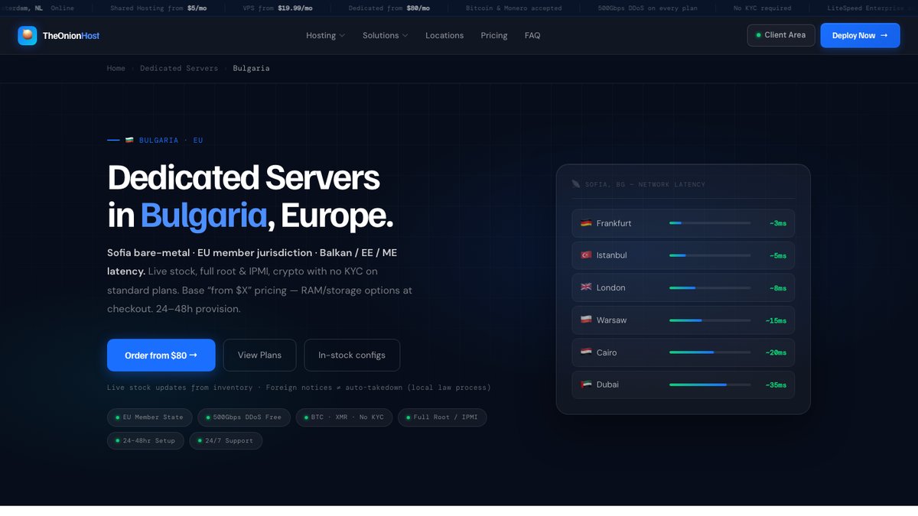
Task: Click the ~35ms Dubai latency value
Action: click(x=776, y=385)
